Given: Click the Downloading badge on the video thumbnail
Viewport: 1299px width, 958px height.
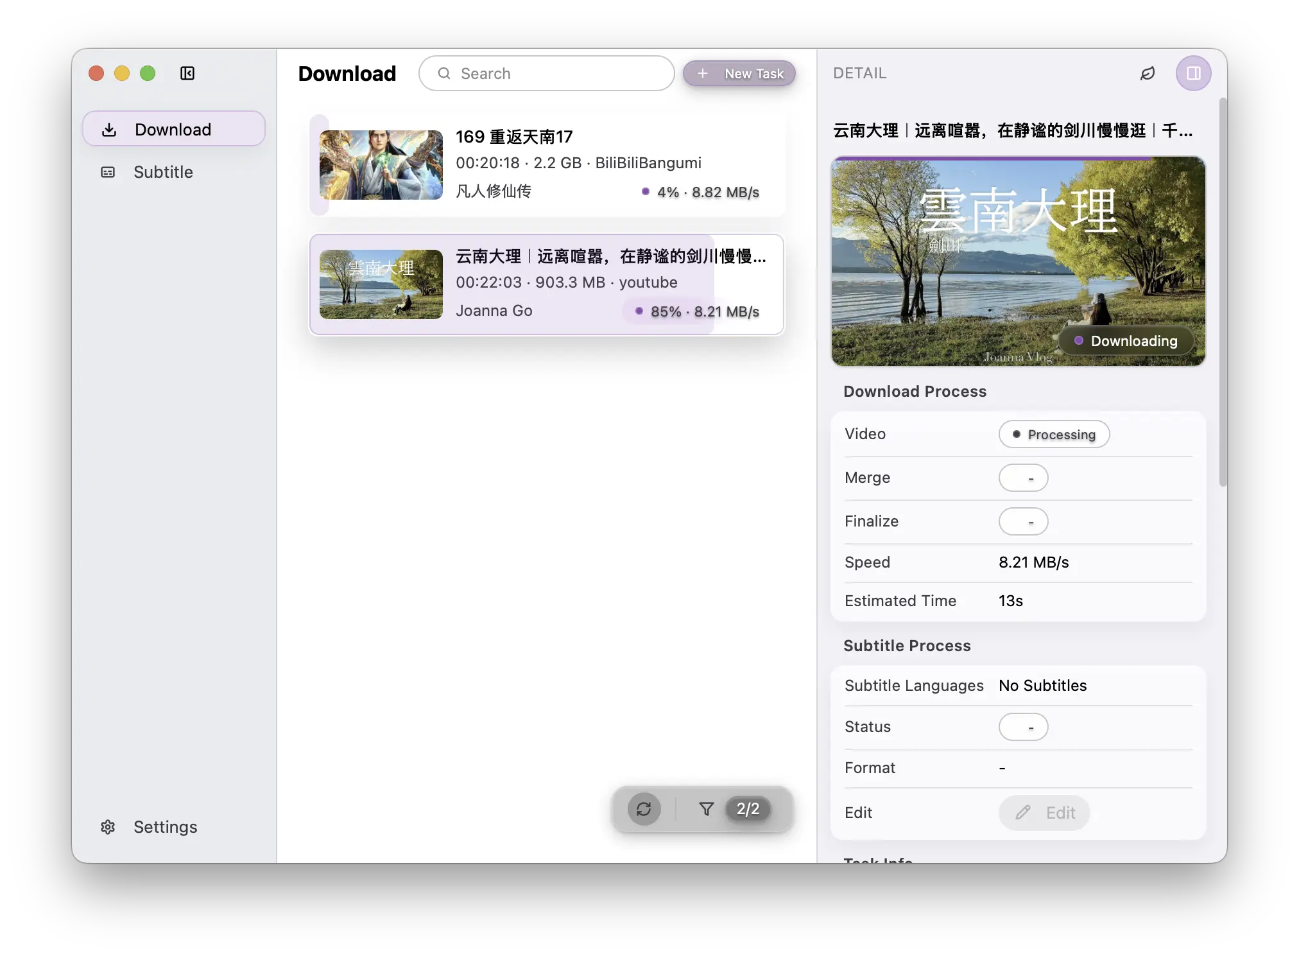Looking at the screenshot, I should pos(1126,341).
